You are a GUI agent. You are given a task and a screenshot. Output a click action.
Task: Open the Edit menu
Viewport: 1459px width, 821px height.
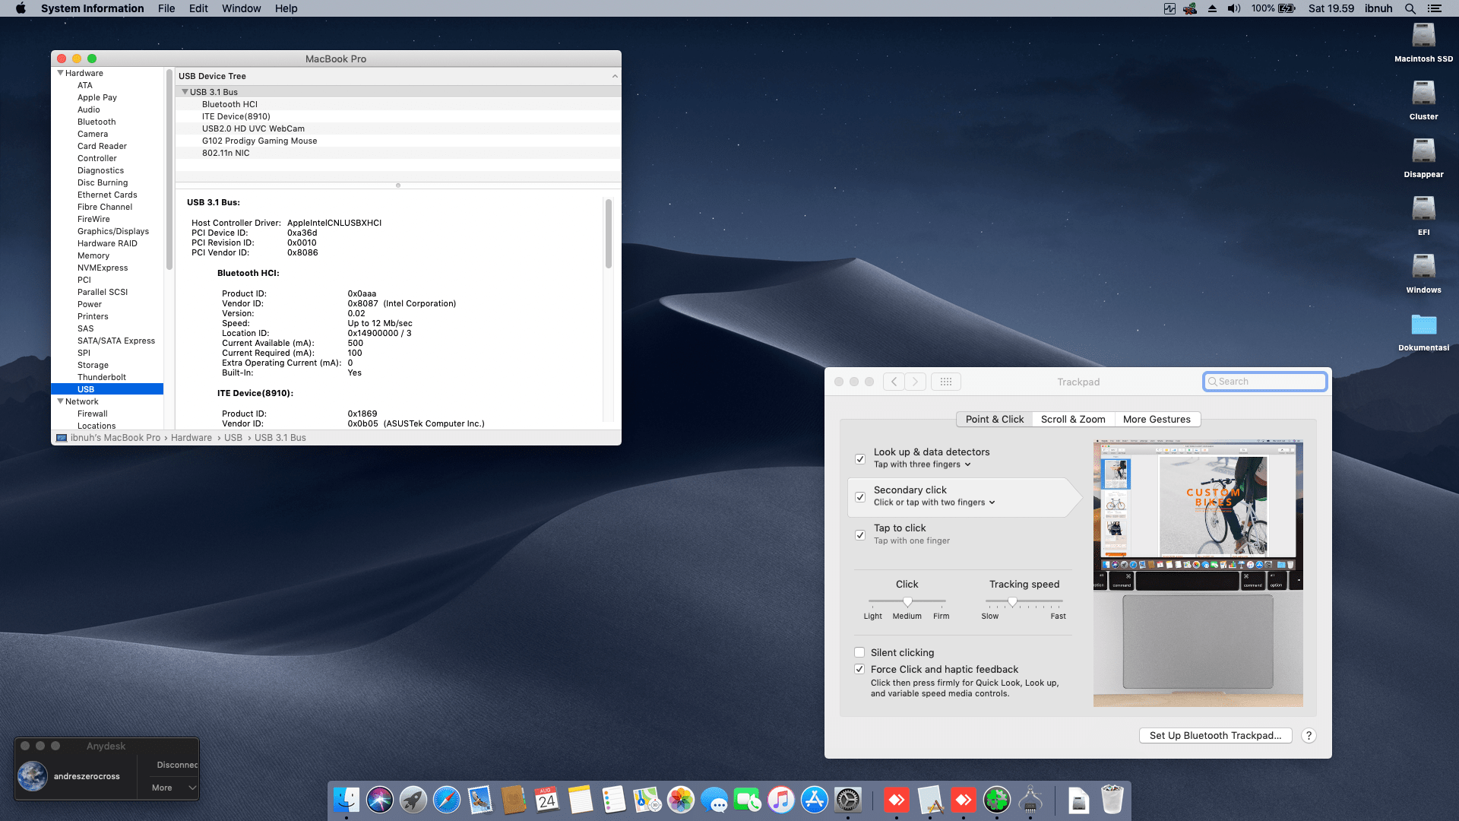tap(198, 8)
